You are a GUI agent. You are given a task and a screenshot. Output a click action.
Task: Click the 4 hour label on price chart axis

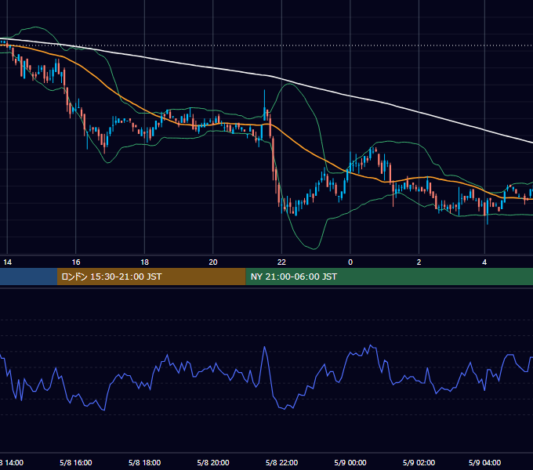484,262
